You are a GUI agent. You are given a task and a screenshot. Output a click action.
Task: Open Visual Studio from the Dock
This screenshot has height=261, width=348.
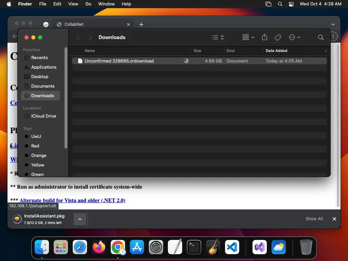pos(260,247)
